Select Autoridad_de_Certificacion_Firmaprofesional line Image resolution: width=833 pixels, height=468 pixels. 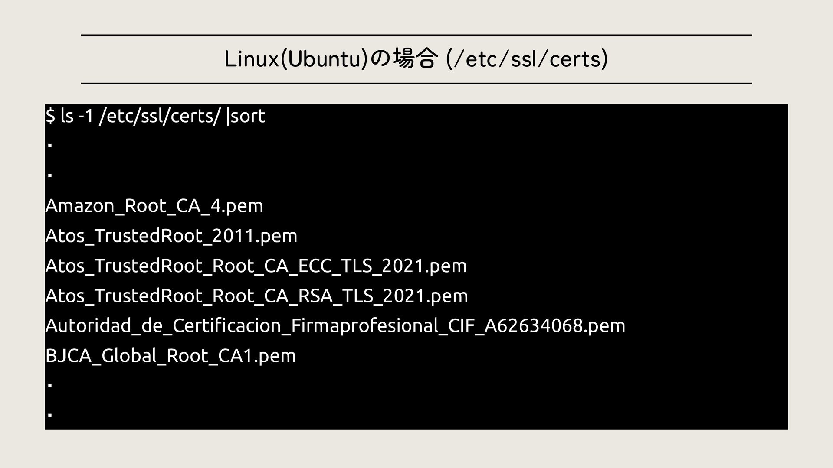click(x=335, y=325)
